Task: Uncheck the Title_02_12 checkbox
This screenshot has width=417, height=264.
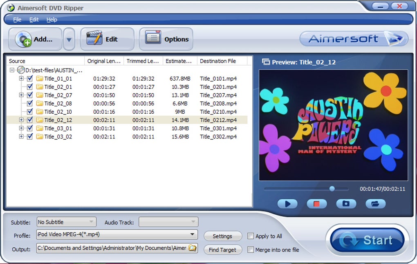Action: pyautogui.click(x=30, y=120)
